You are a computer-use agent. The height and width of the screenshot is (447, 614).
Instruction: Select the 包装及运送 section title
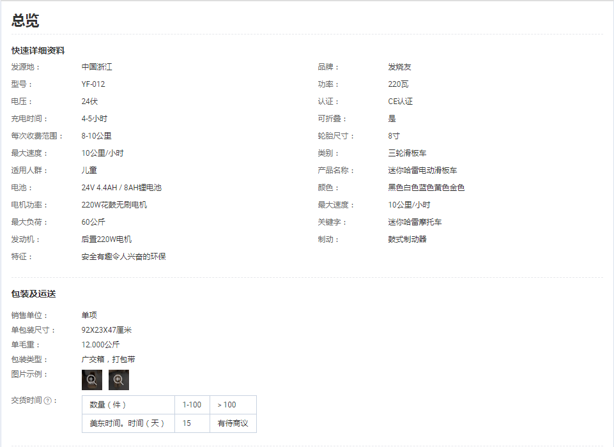[33, 294]
